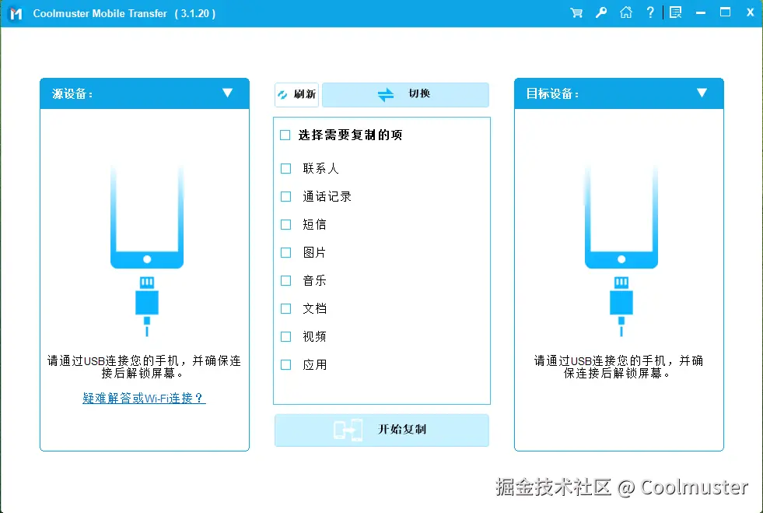Select the 选择需要复制的项 select-all checkbox

[x=285, y=135]
